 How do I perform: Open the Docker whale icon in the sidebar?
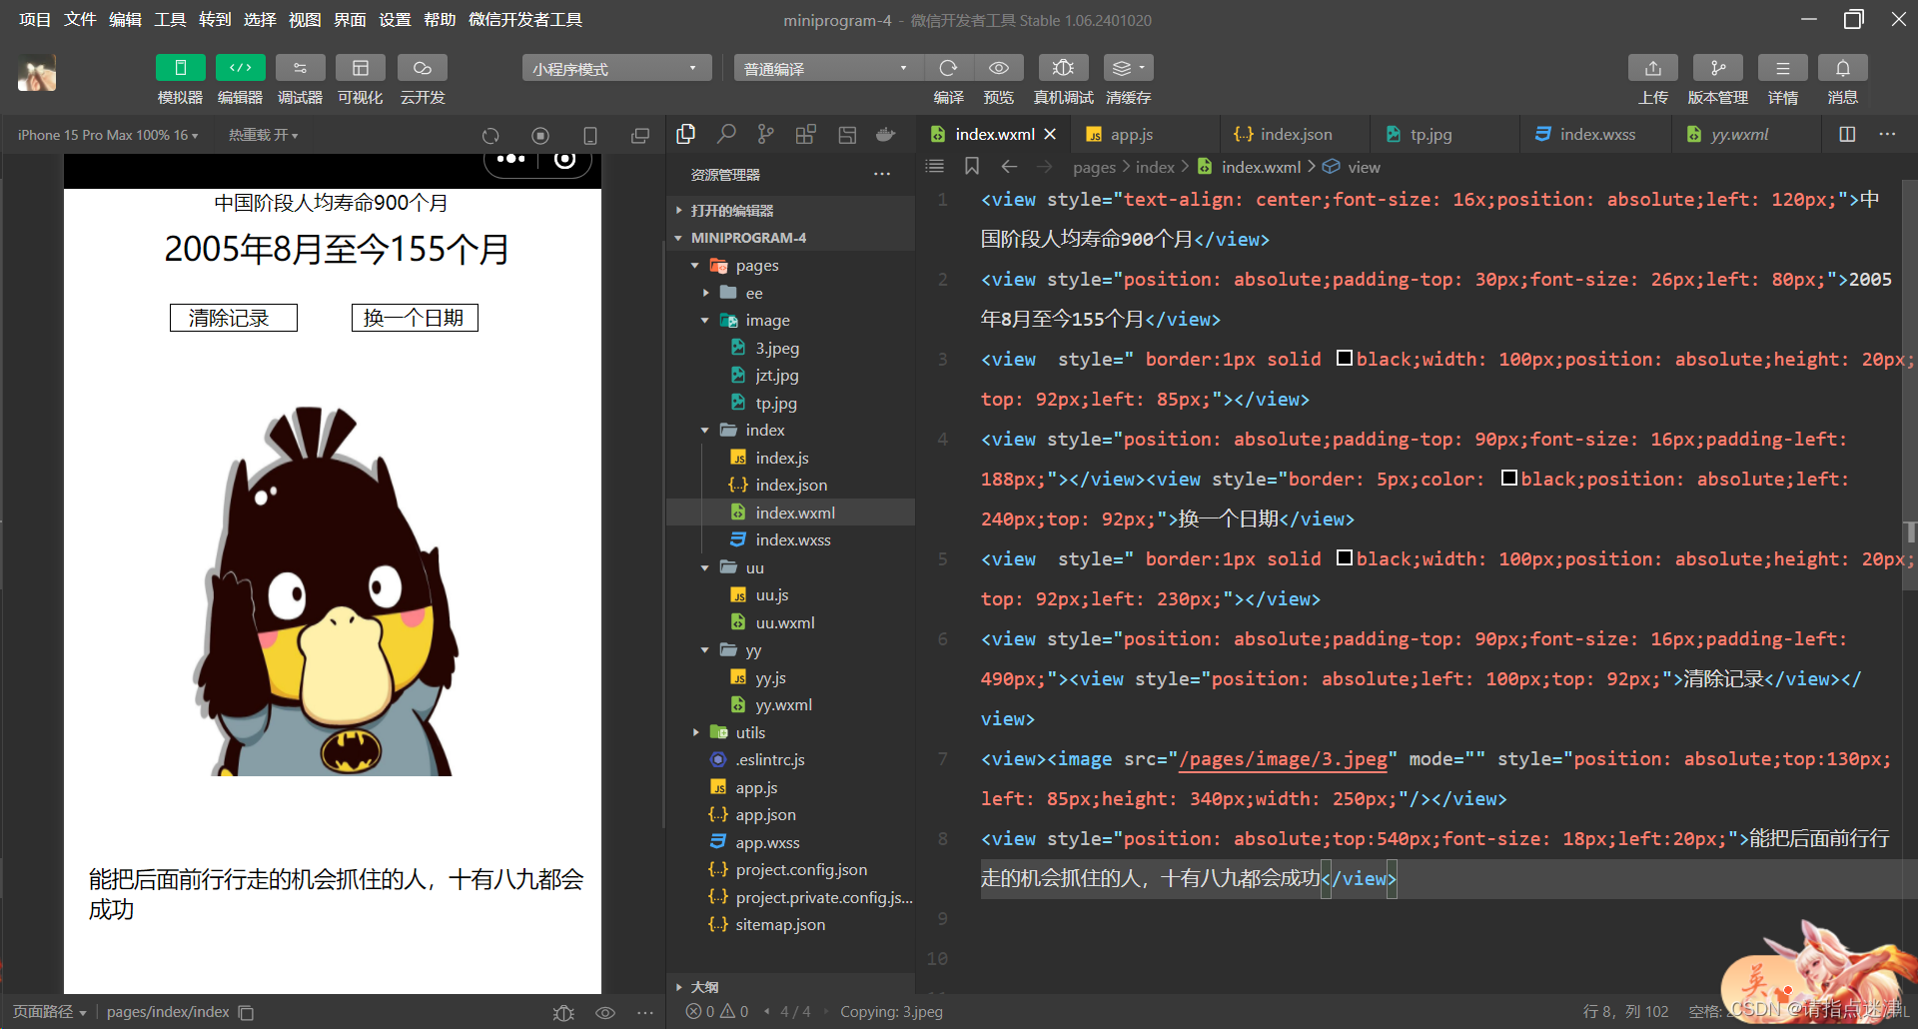tap(885, 134)
